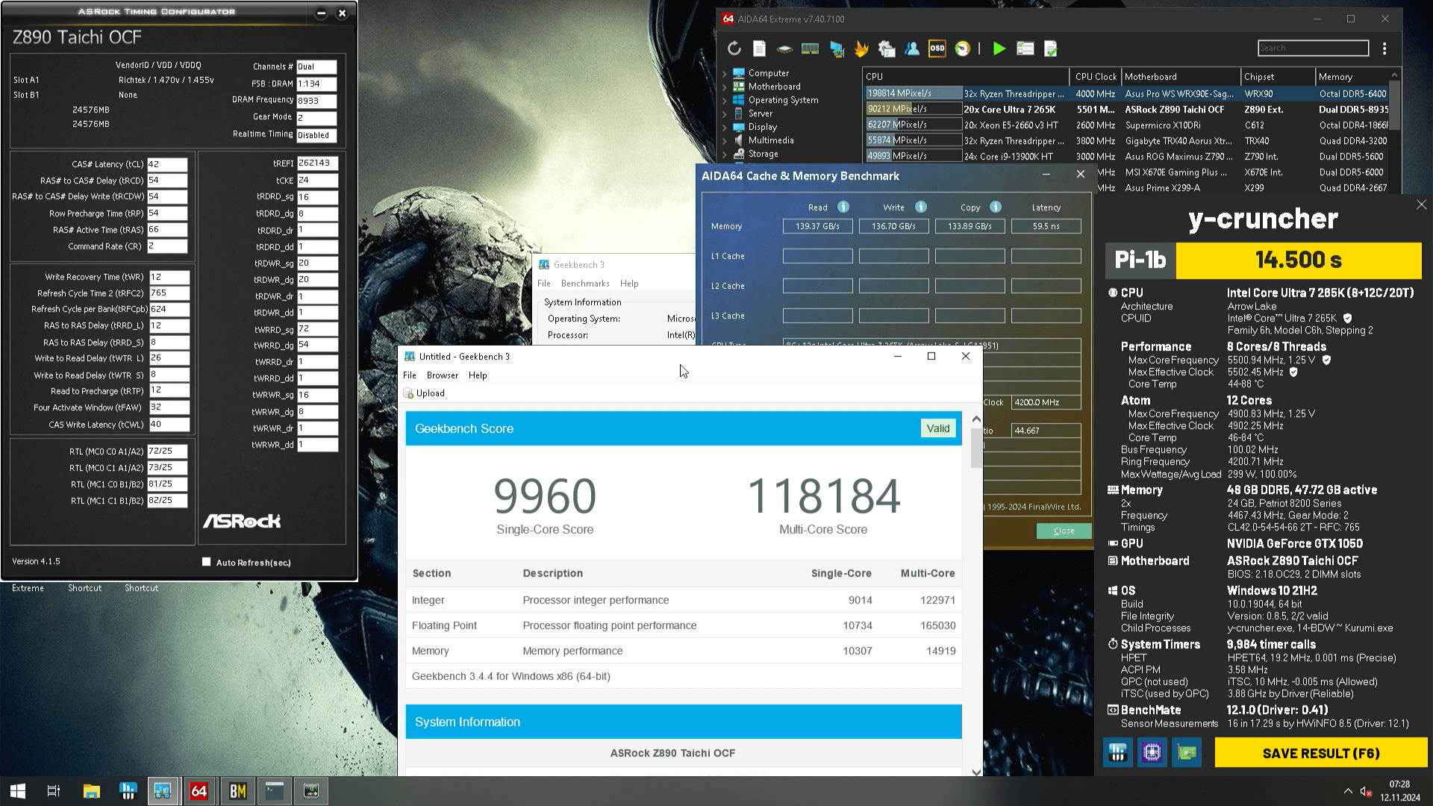Click the AIDA64 search field
The width and height of the screenshot is (1433, 806).
(x=1312, y=49)
